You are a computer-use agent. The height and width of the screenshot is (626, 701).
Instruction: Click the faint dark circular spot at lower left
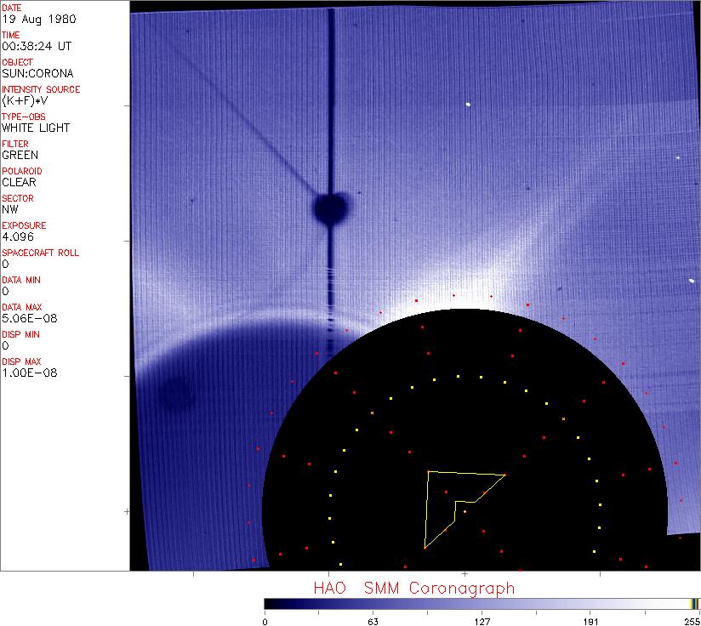[x=177, y=393]
